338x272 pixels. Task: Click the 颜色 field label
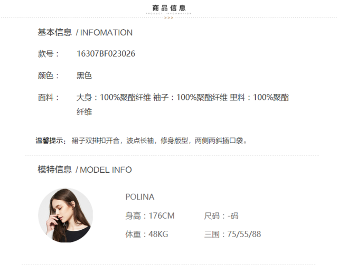click(48, 76)
